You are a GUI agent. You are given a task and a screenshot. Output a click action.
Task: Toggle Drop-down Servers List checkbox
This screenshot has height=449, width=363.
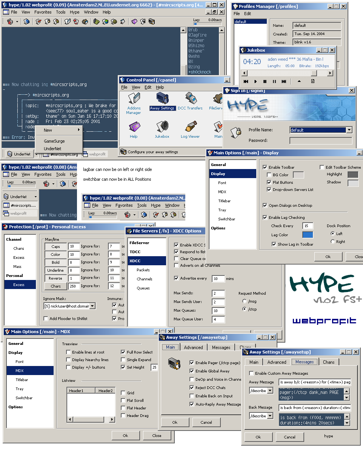[x=269, y=189]
